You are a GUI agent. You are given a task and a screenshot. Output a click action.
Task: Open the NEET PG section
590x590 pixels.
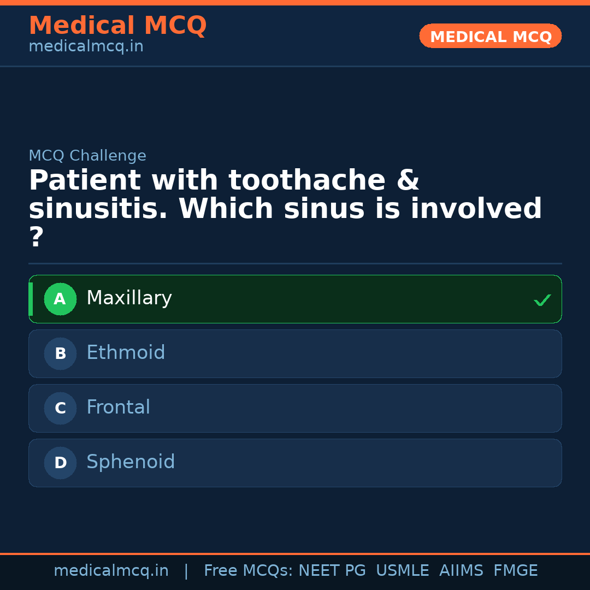(x=332, y=570)
